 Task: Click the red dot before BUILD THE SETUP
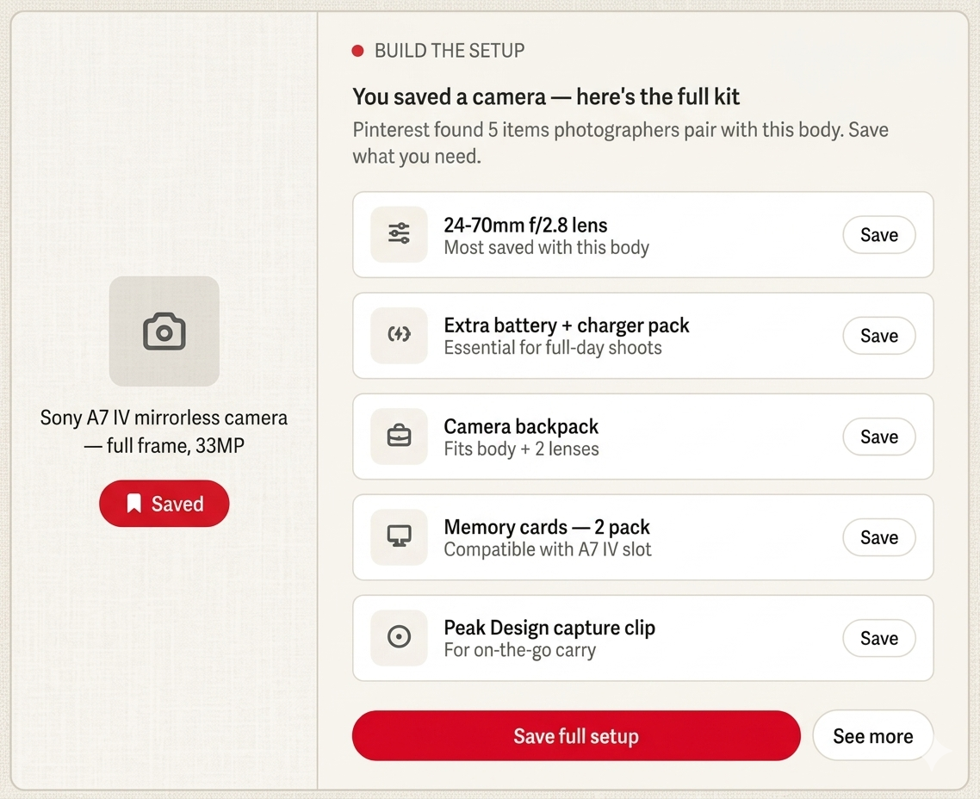click(357, 51)
